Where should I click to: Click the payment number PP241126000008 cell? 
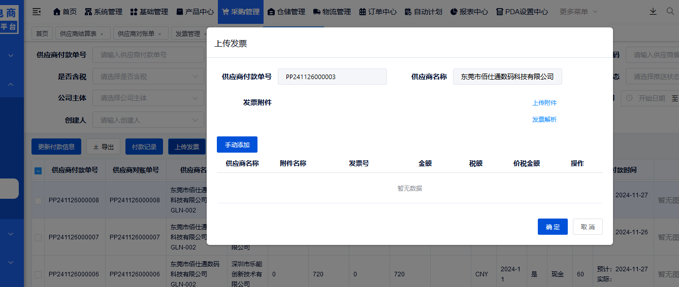click(x=74, y=200)
